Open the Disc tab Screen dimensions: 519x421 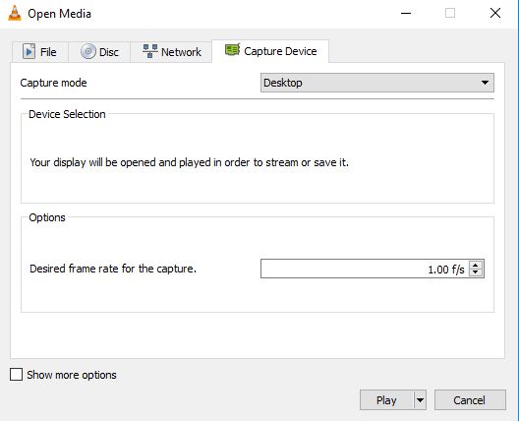point(99,52)
